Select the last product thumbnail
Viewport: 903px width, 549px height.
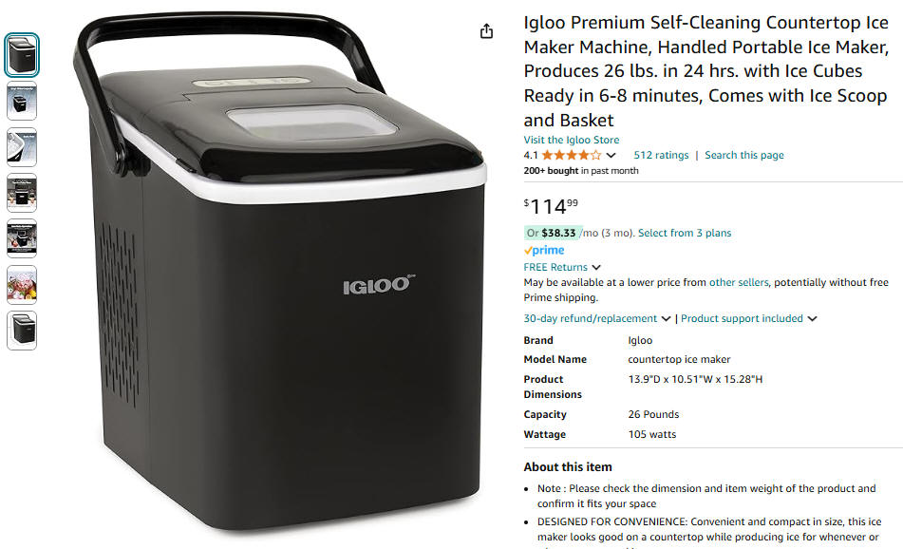pos(22,331)
